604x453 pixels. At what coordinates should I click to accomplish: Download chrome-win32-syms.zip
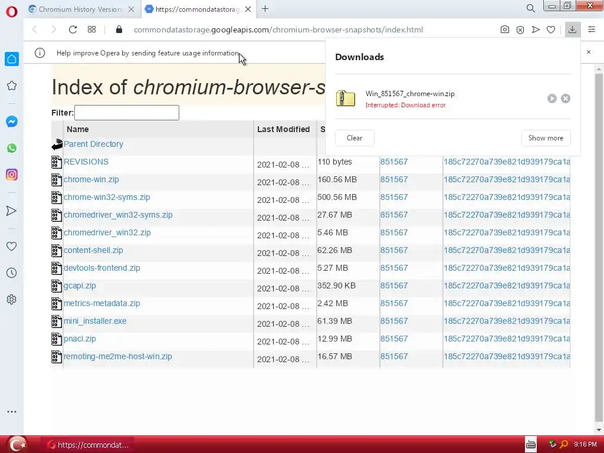[x=107, y=197]
